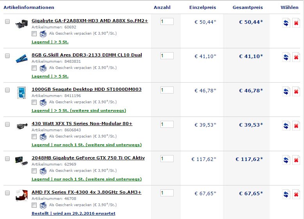Viewport: 304px width, 219px height.
Task: Click GeForce 'nur noch 1 St.' stock link
Action: click(x=87, y=179)
